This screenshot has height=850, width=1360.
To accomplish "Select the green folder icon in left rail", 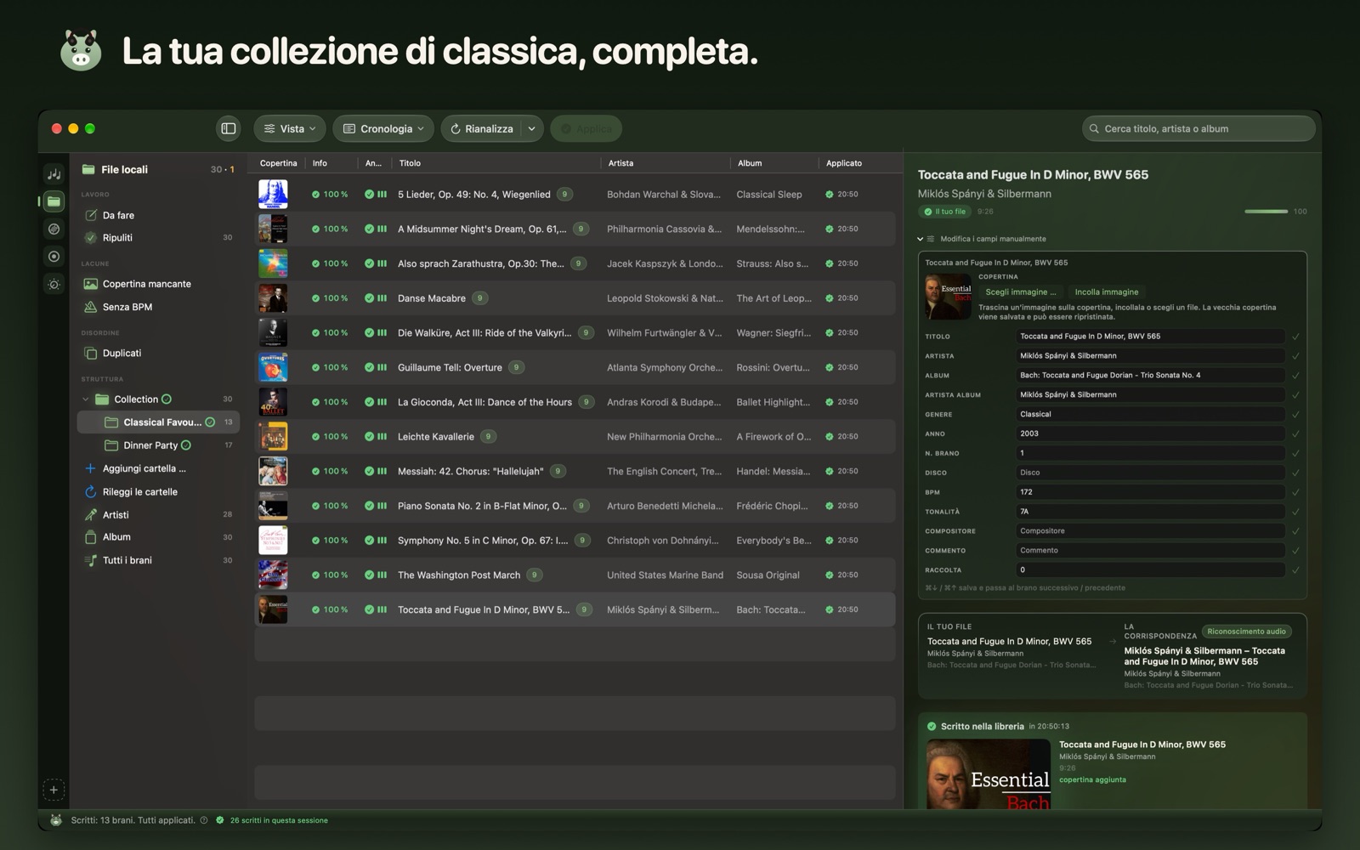I will click(54, 201).
